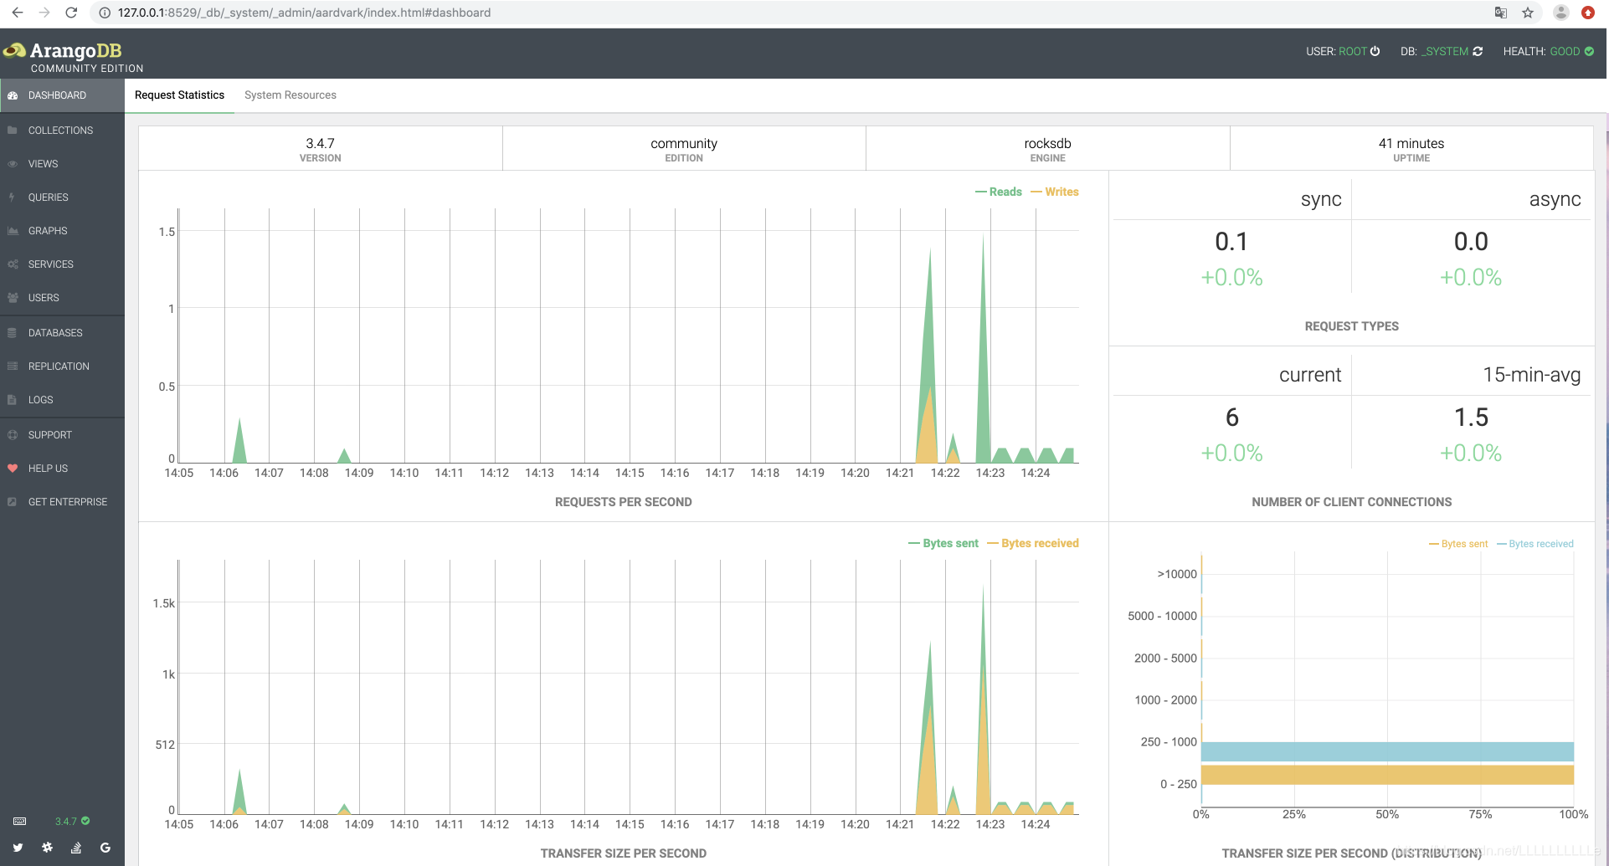Bookmark page with star icon
The image size is (1609, 866).
1528,13
